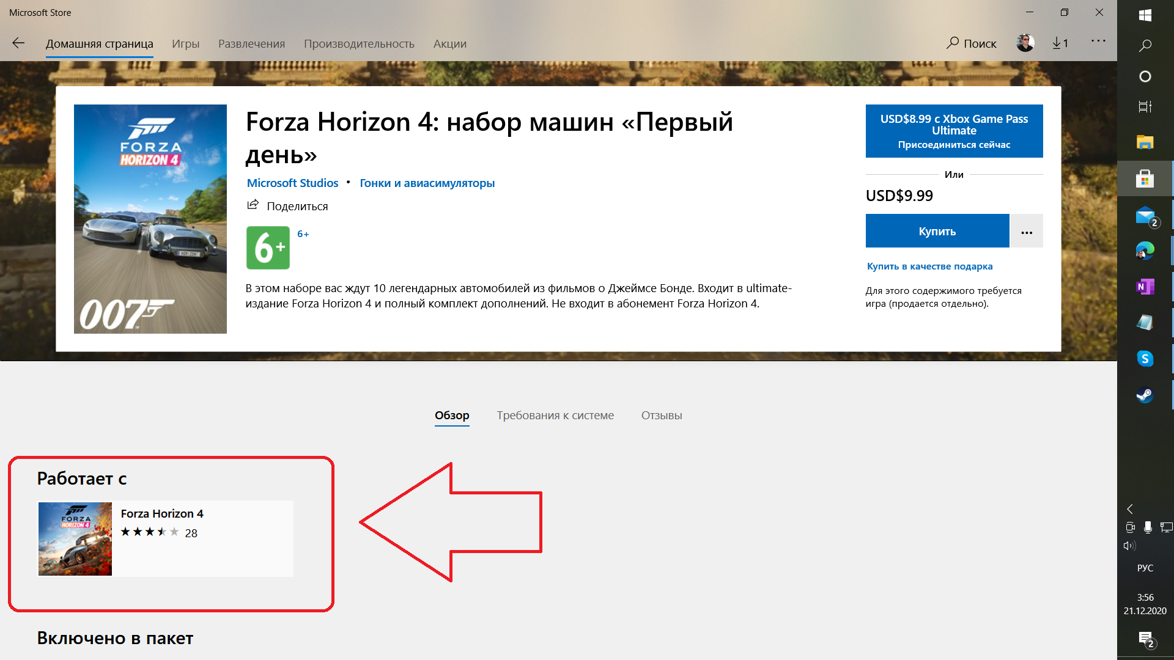Viewport: 1174px width, 660px height.
Task: Open Skype from taskbar
Action: (x=1145, y=359)
